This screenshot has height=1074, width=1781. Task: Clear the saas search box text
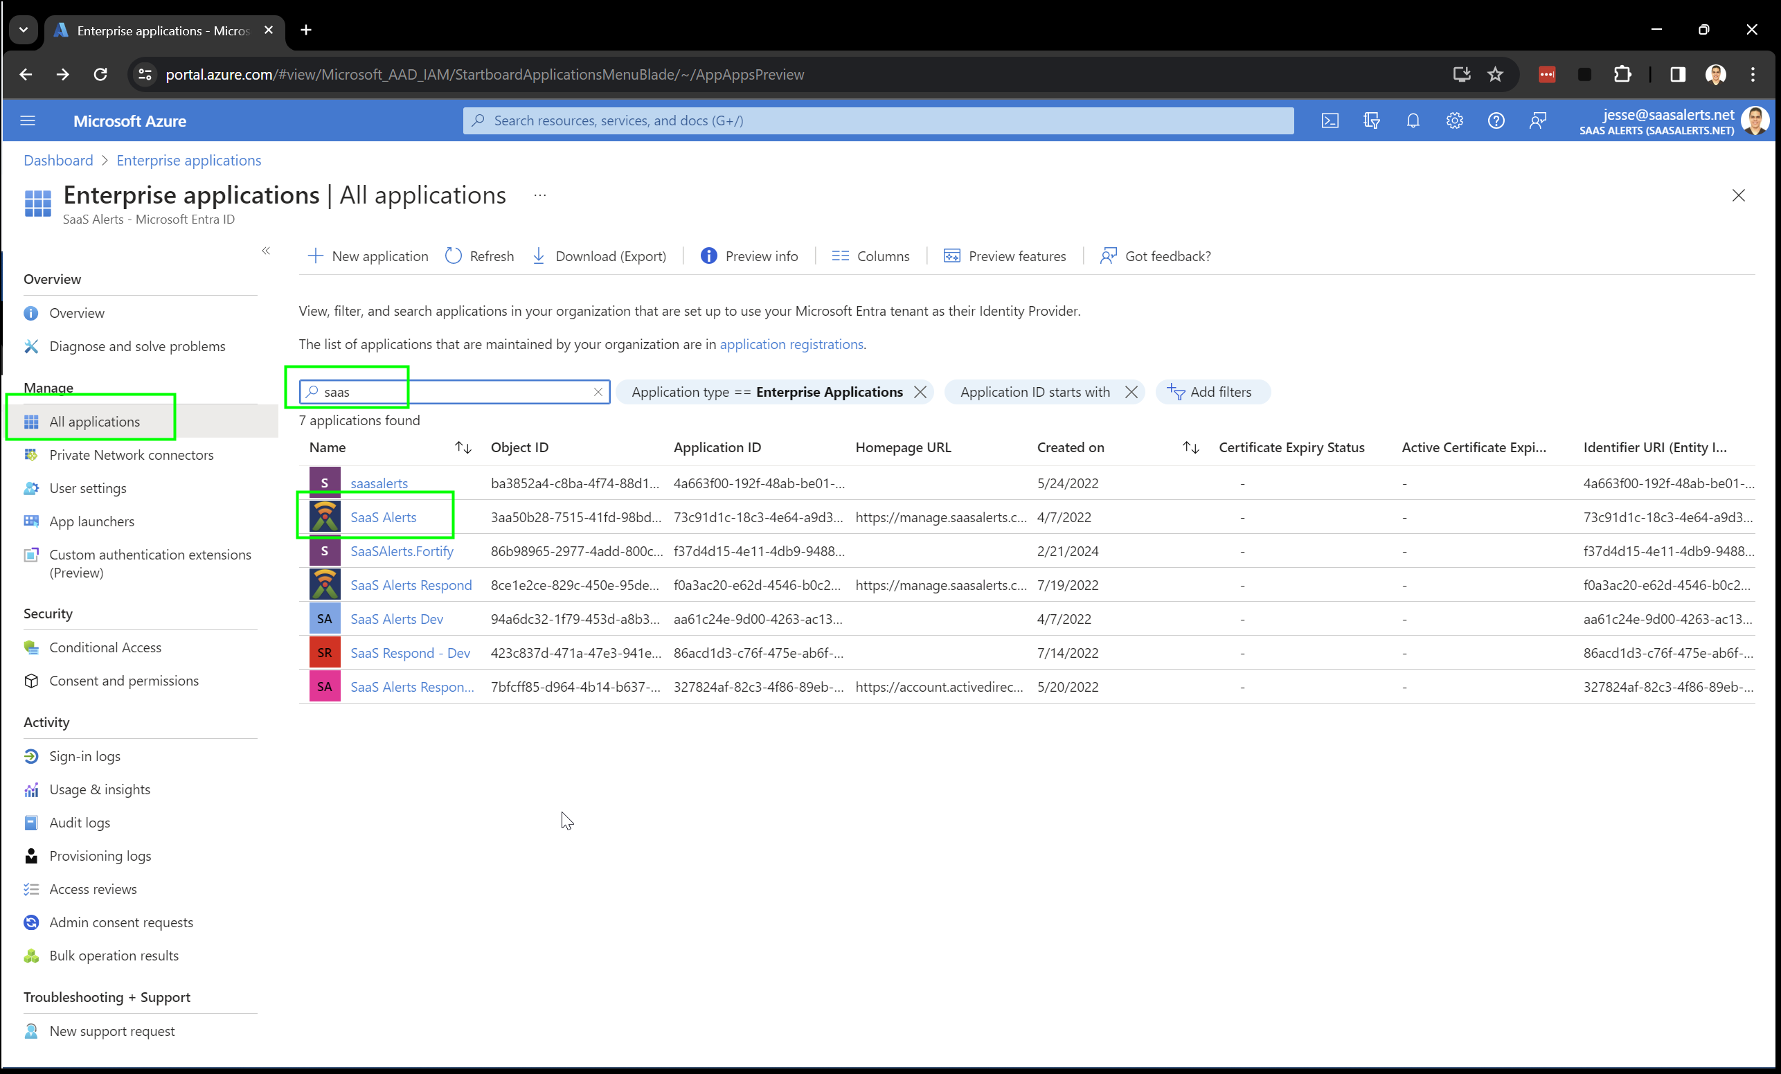598,392
